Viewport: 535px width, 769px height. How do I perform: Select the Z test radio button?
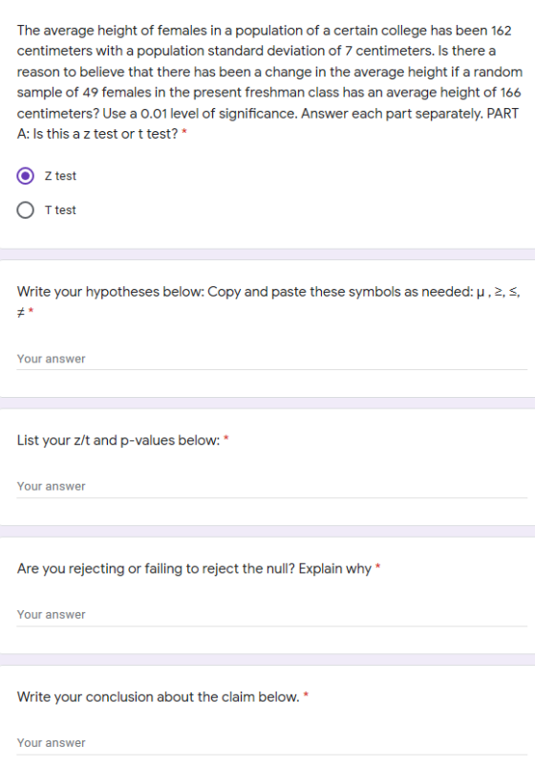point(26,176)
